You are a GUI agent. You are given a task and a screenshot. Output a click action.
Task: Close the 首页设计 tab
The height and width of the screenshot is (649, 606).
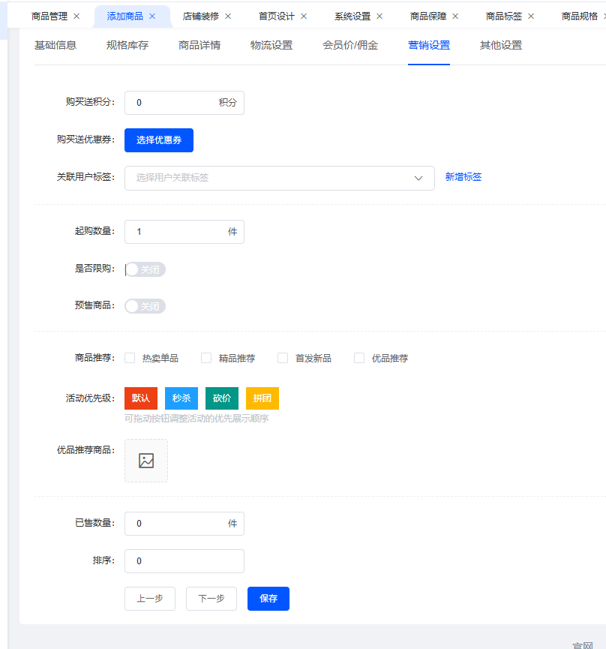coord(304,16)
